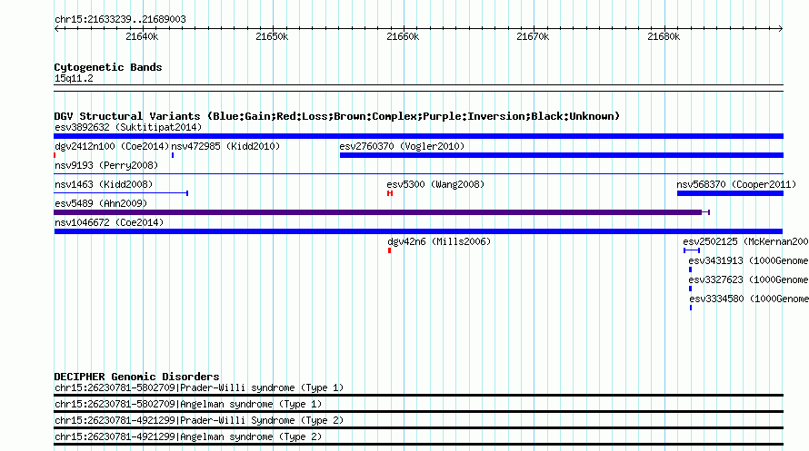Click the small blue nsv472985 marker
The image size is (809, 451).
click(173, 155)
